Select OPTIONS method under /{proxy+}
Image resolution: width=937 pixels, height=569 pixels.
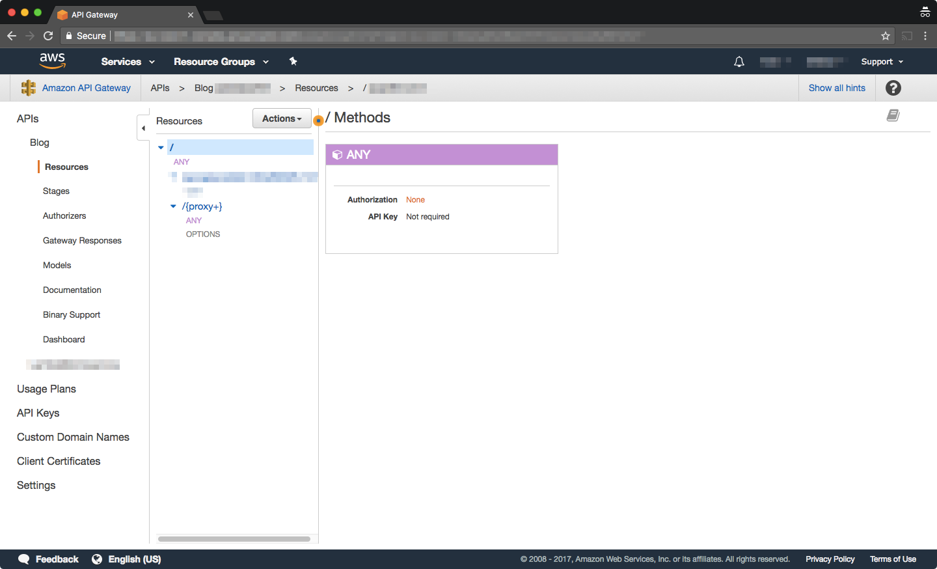(203, 234)
